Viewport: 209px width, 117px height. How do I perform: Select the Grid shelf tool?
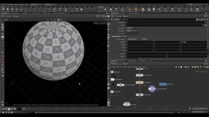click(21, 10)
